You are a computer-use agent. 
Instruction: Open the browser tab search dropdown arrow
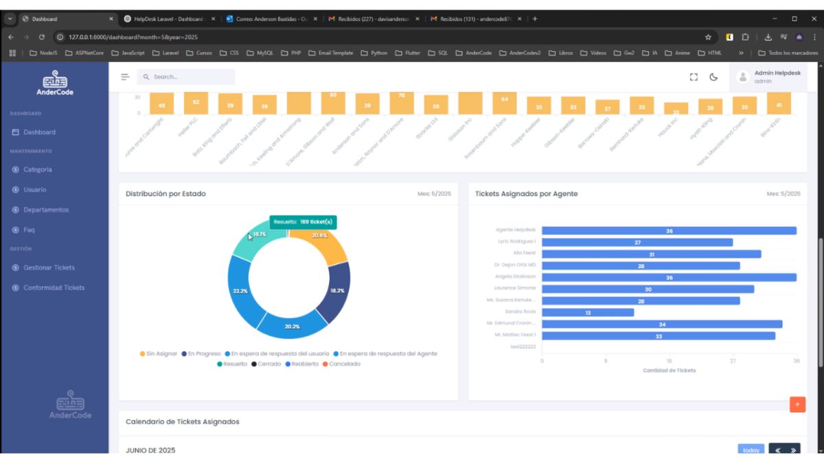[10, 19]
